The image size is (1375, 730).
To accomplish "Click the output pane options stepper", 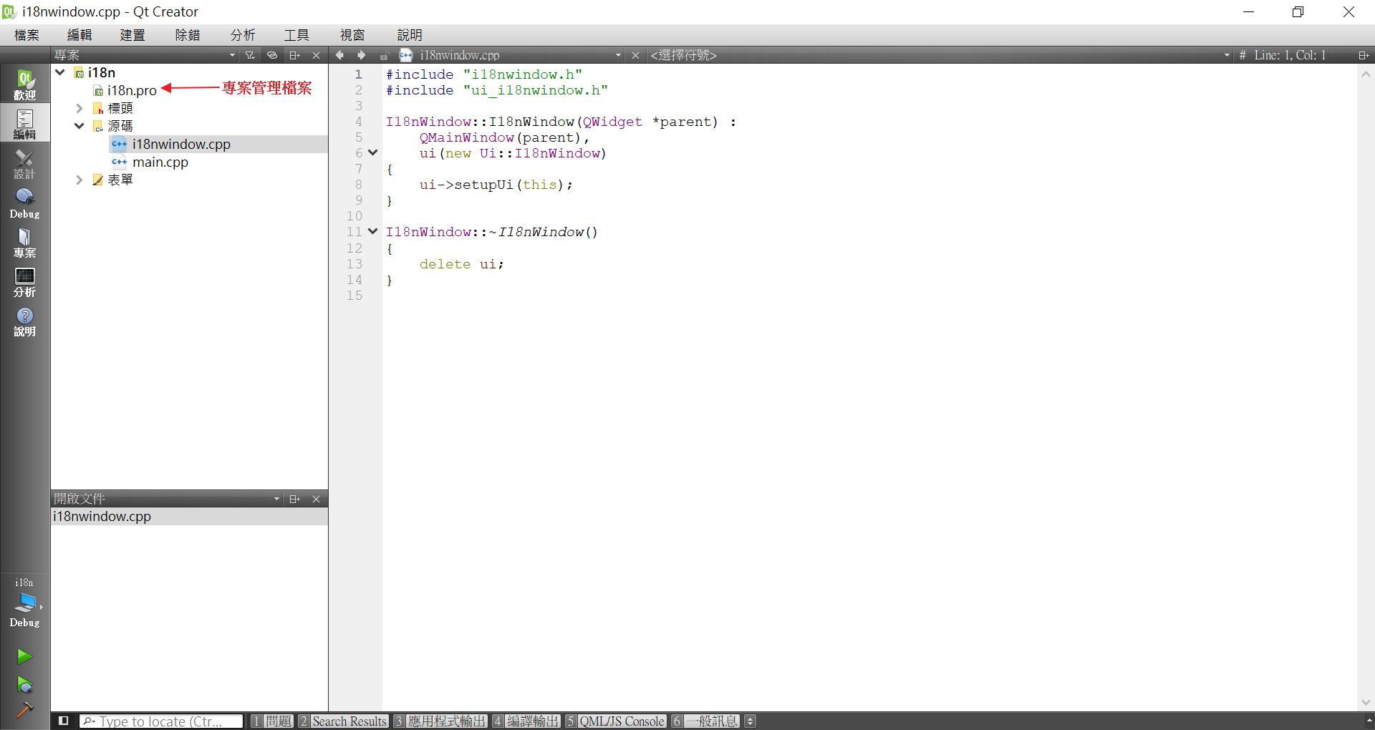I will (x=751, y=721).
